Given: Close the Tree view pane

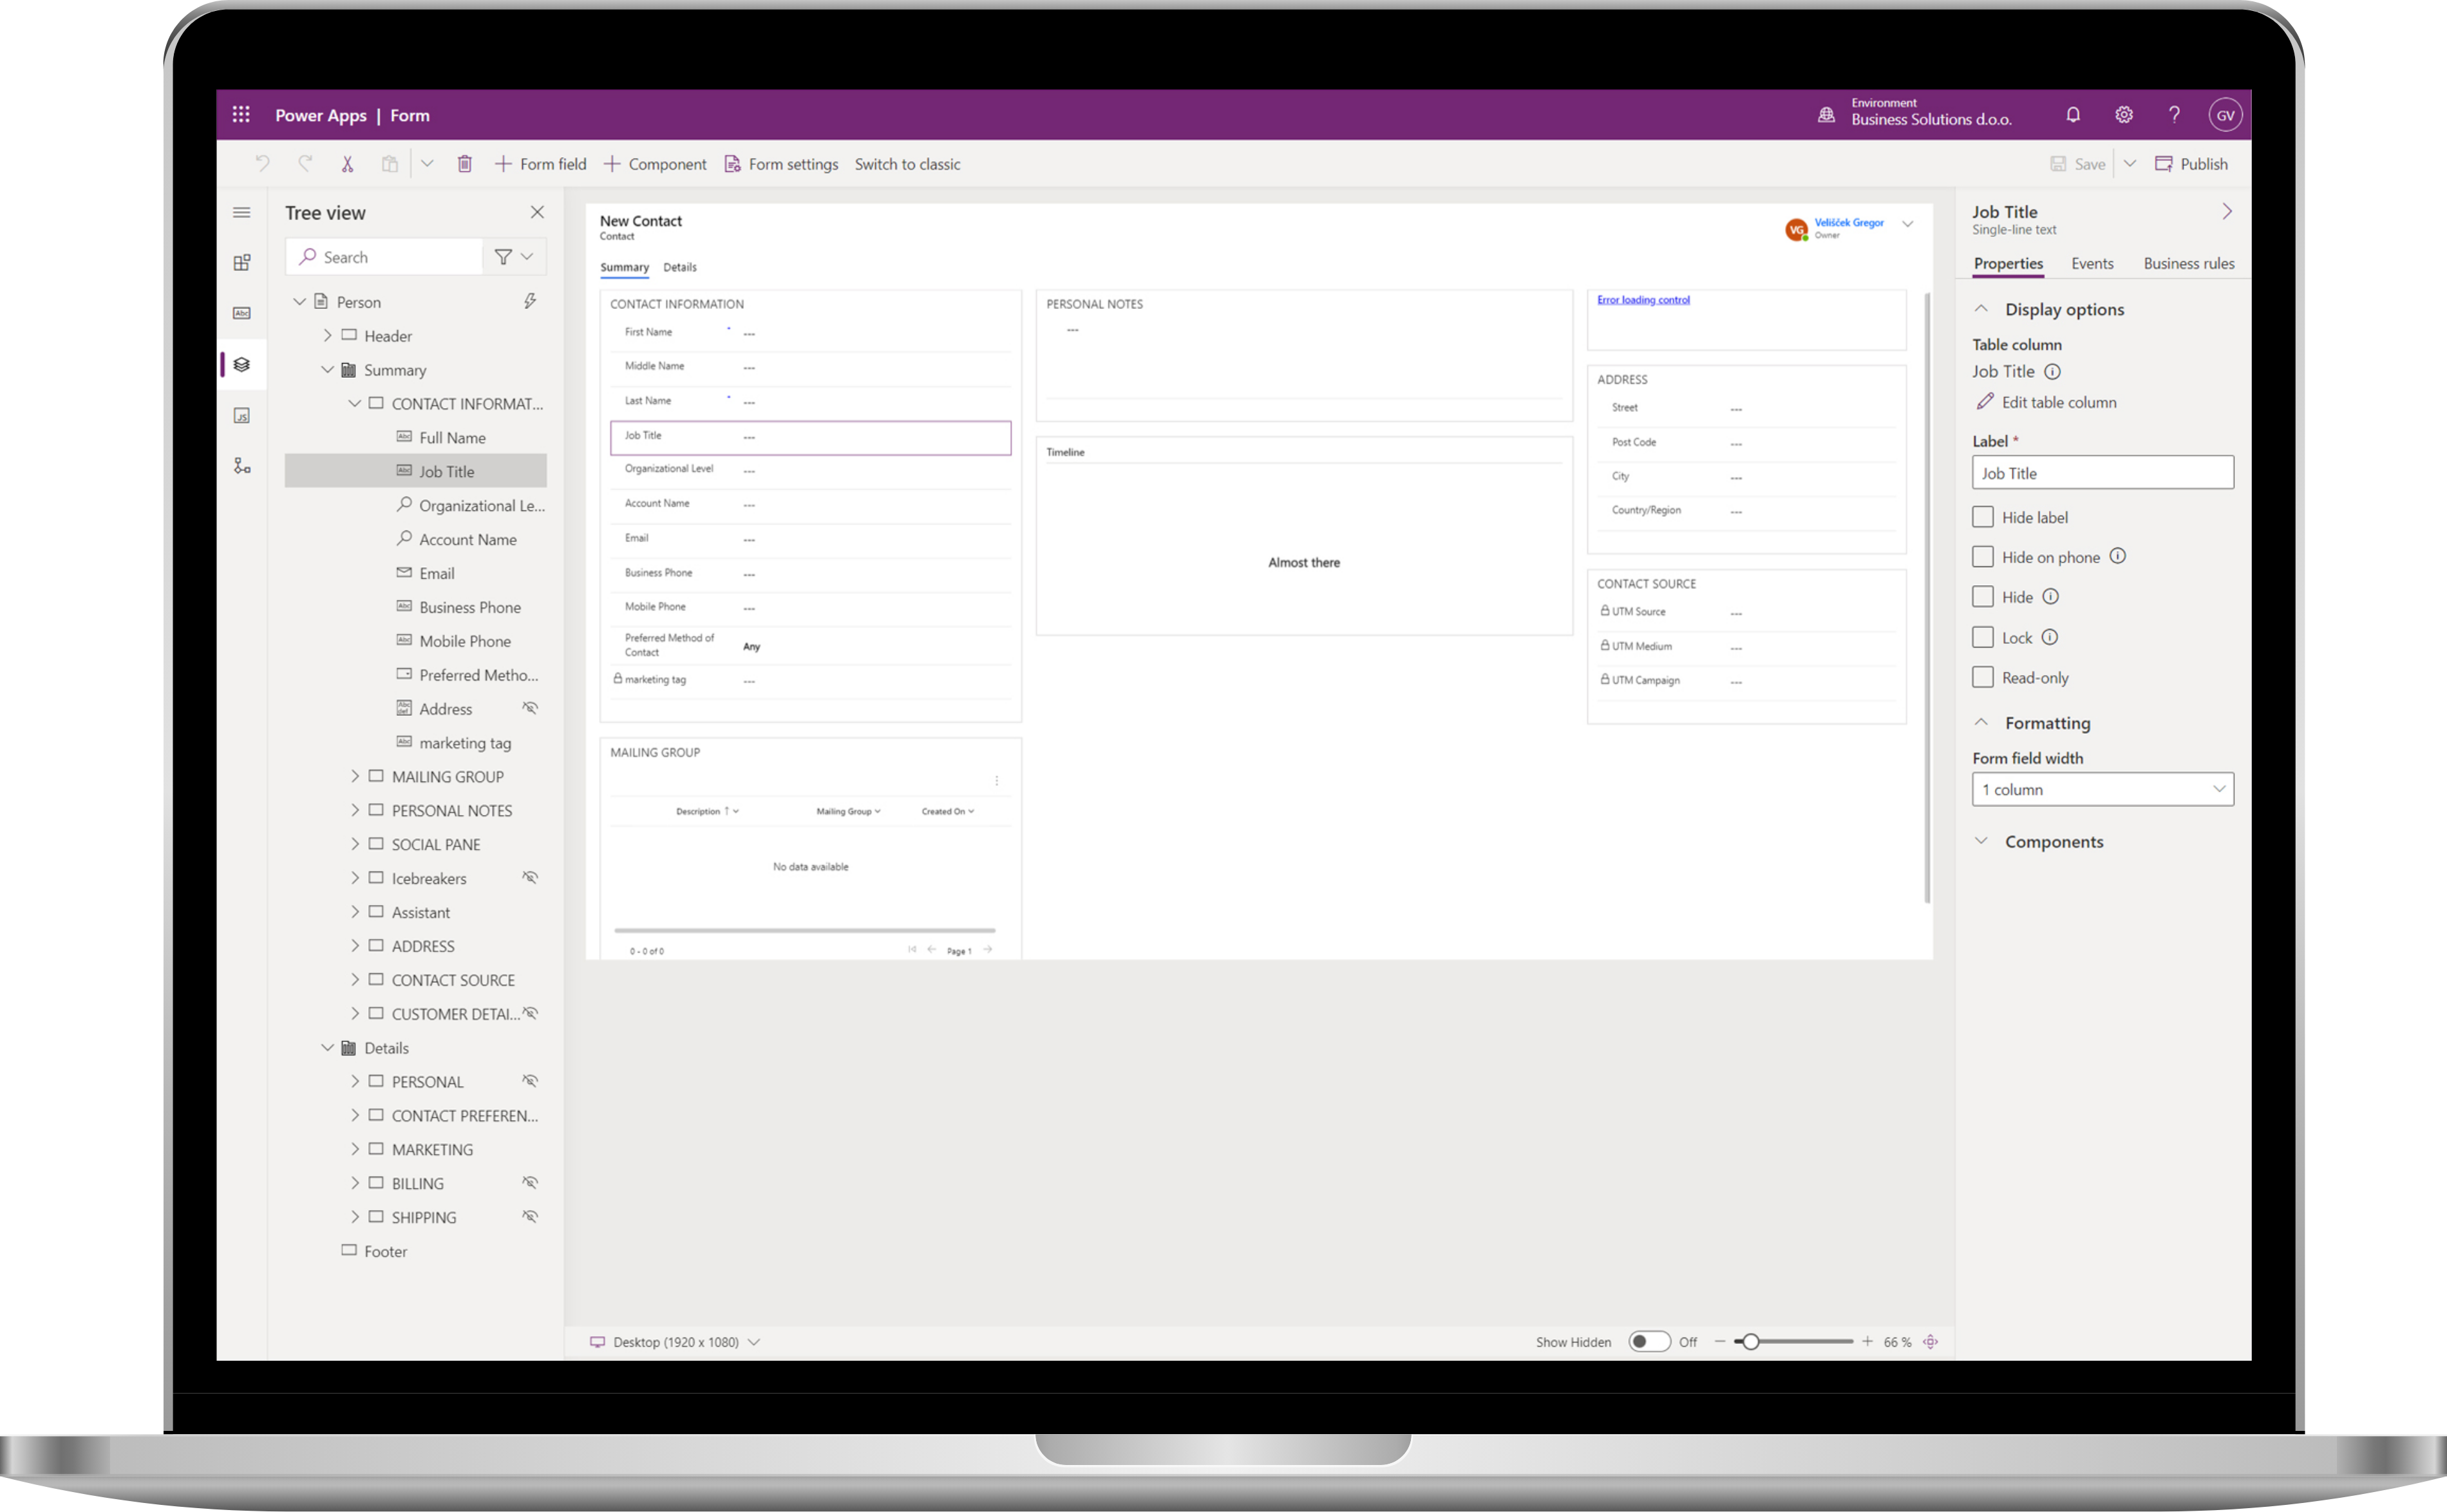Looking at the screenshot, I should (x=537, y=212).
